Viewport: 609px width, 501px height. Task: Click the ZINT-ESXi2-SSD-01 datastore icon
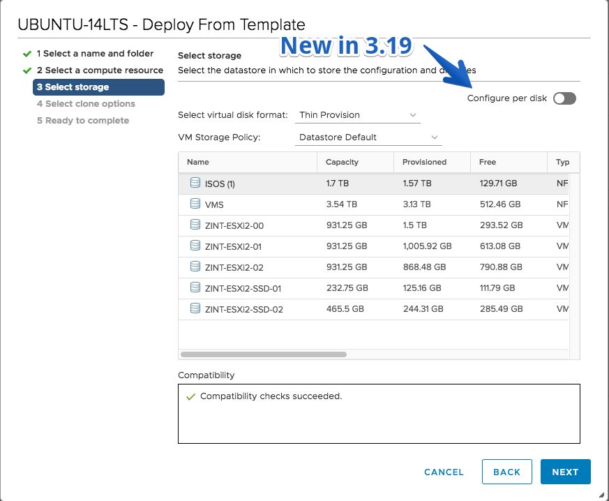[195, 287]
